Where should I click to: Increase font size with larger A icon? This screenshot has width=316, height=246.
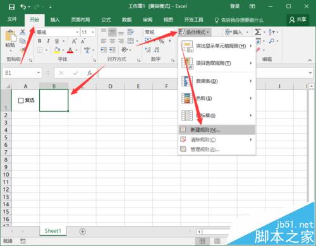(x=74, y=41)
